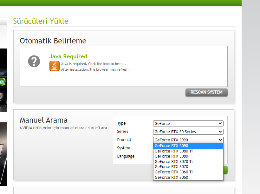Open the Type dropdown showing GeForce

[x=188, y=124]
